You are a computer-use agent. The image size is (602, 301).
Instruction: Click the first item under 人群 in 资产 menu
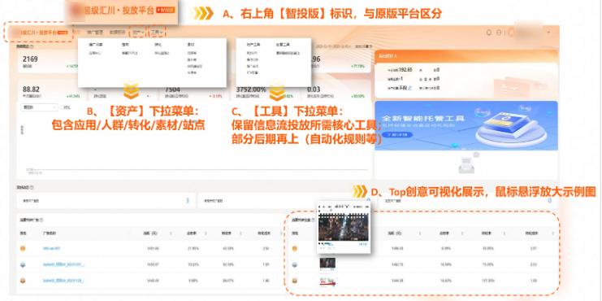point(128,53)
